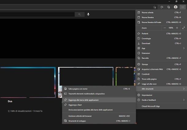The image size is (187, 130).
Task: Click CTRL+MAIUSC+I shortcut text
Action: click(x=123, y=121)
